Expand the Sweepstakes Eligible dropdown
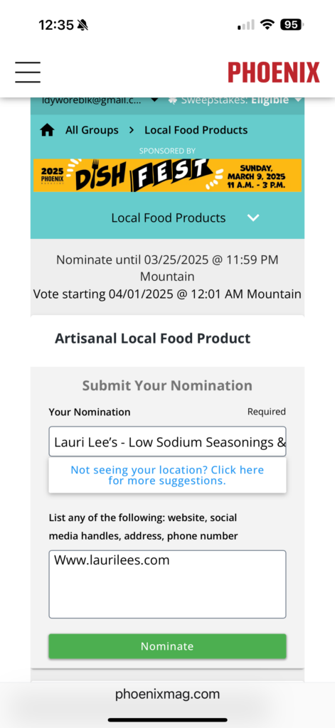Screen dimensions: 335x728 (x=298, y=100)
